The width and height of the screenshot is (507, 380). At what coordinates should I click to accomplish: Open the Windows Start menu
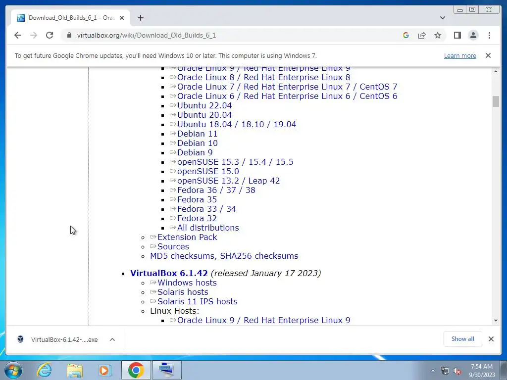tap(12, 370)
